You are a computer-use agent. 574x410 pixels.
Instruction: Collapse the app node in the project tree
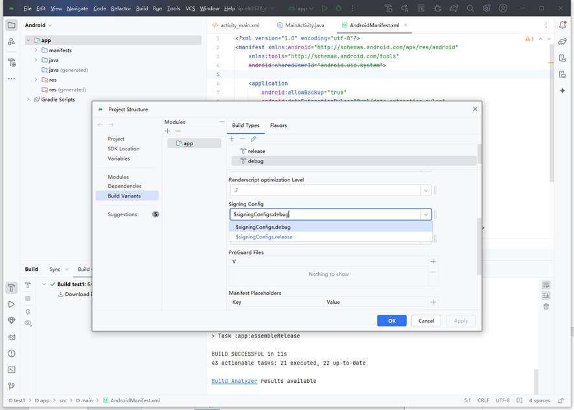tap(29, 40)
